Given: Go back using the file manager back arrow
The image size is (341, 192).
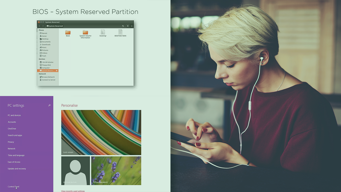Looking at the screenshot, I should (39, 26).
